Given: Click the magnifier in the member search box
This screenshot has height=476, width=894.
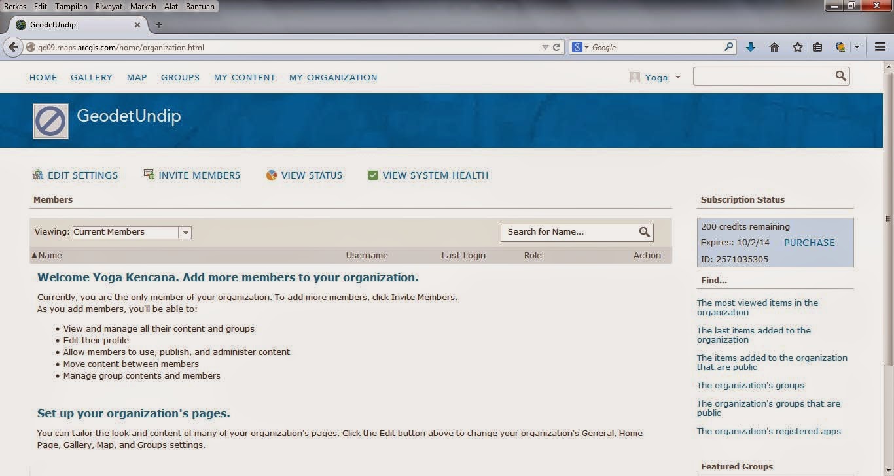Looking at the screenshot, I should 643,231.
